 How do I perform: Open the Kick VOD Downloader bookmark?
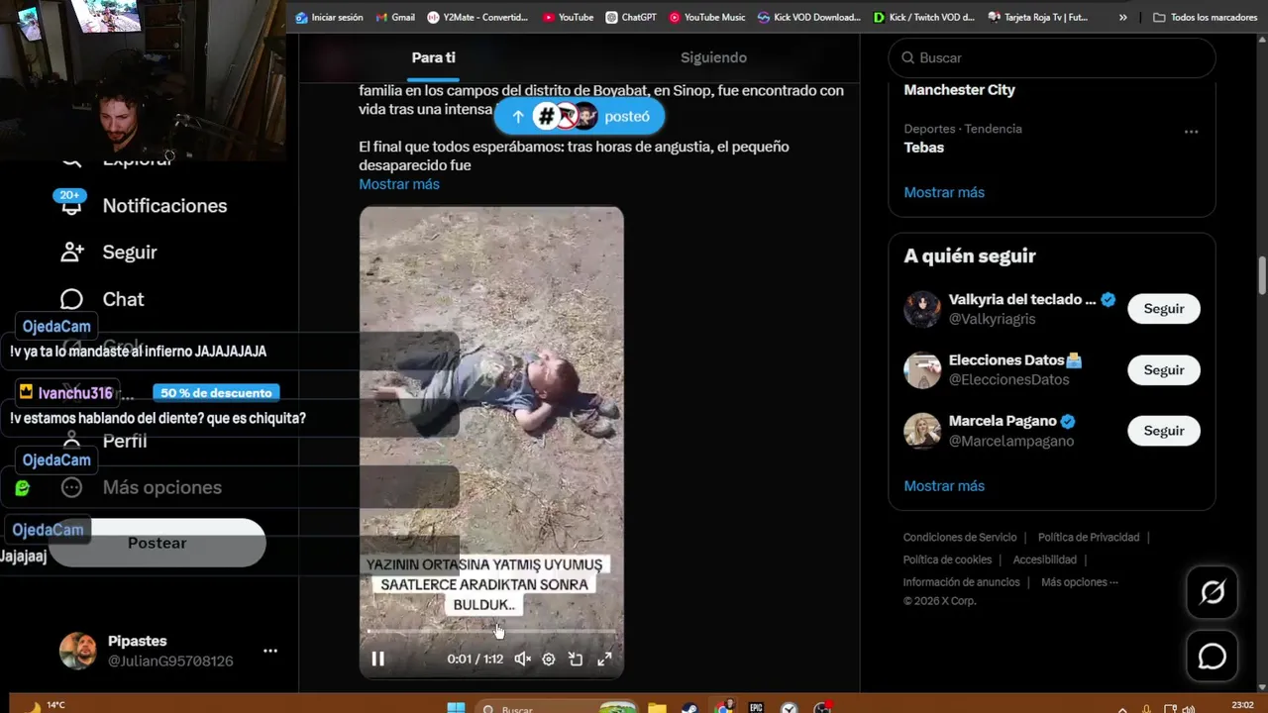pos(809,17)
